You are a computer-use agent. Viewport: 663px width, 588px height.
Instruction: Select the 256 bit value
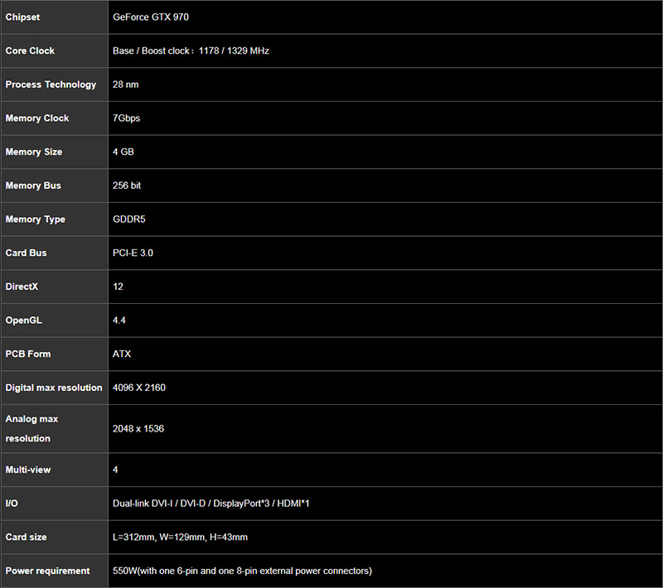(127, 186)
